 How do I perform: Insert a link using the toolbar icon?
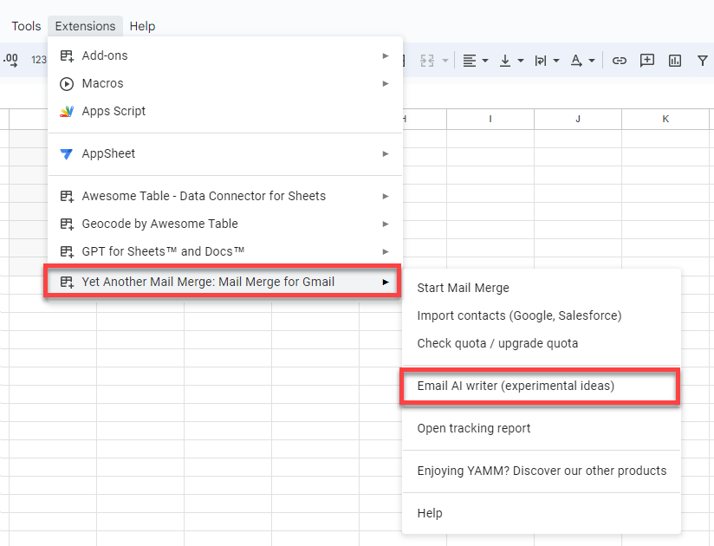pos(620,60)
